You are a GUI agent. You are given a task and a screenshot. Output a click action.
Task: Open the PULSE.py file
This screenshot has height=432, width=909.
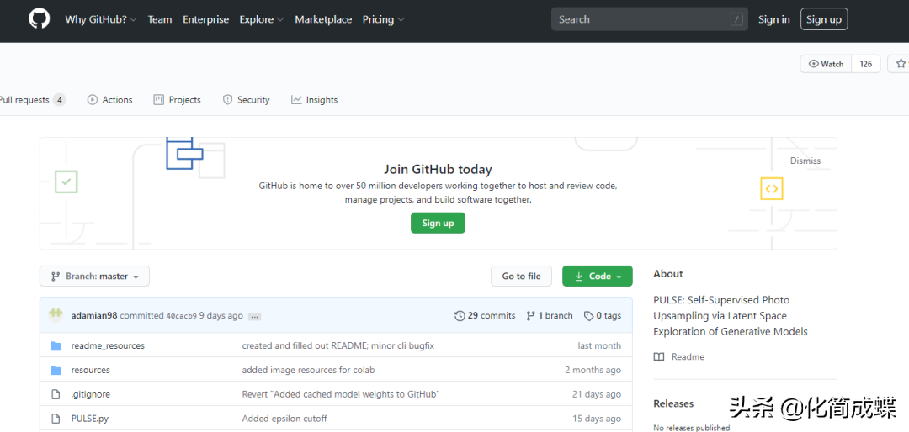[90, 418]
